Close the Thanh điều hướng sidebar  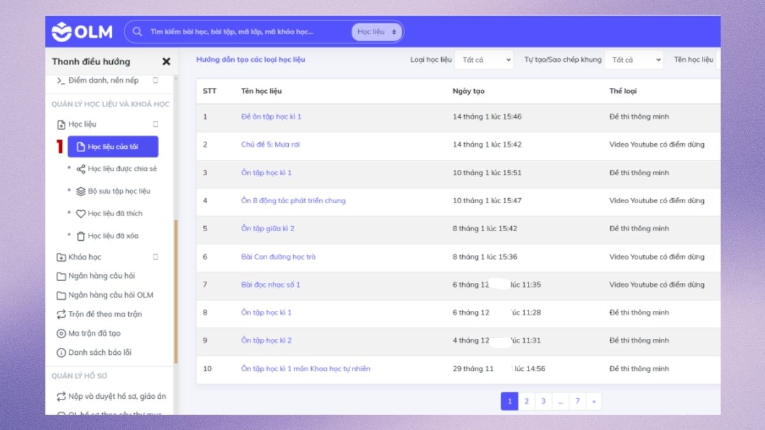click(x=166, y=62)
